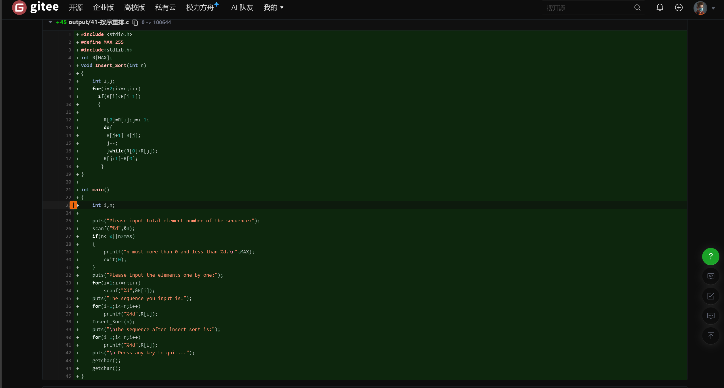
Task: Click the edit feedback floating icon
Action: pyautogui.click(x=710, y=296)
